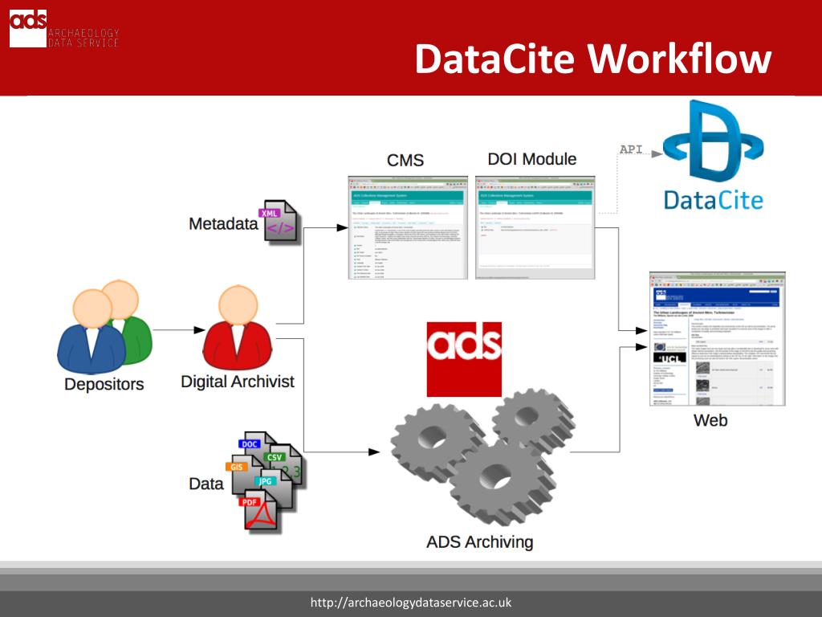Click the DataCite logo graphic
The width and height of the screenshot is (822, 617).
click(714, 142)
